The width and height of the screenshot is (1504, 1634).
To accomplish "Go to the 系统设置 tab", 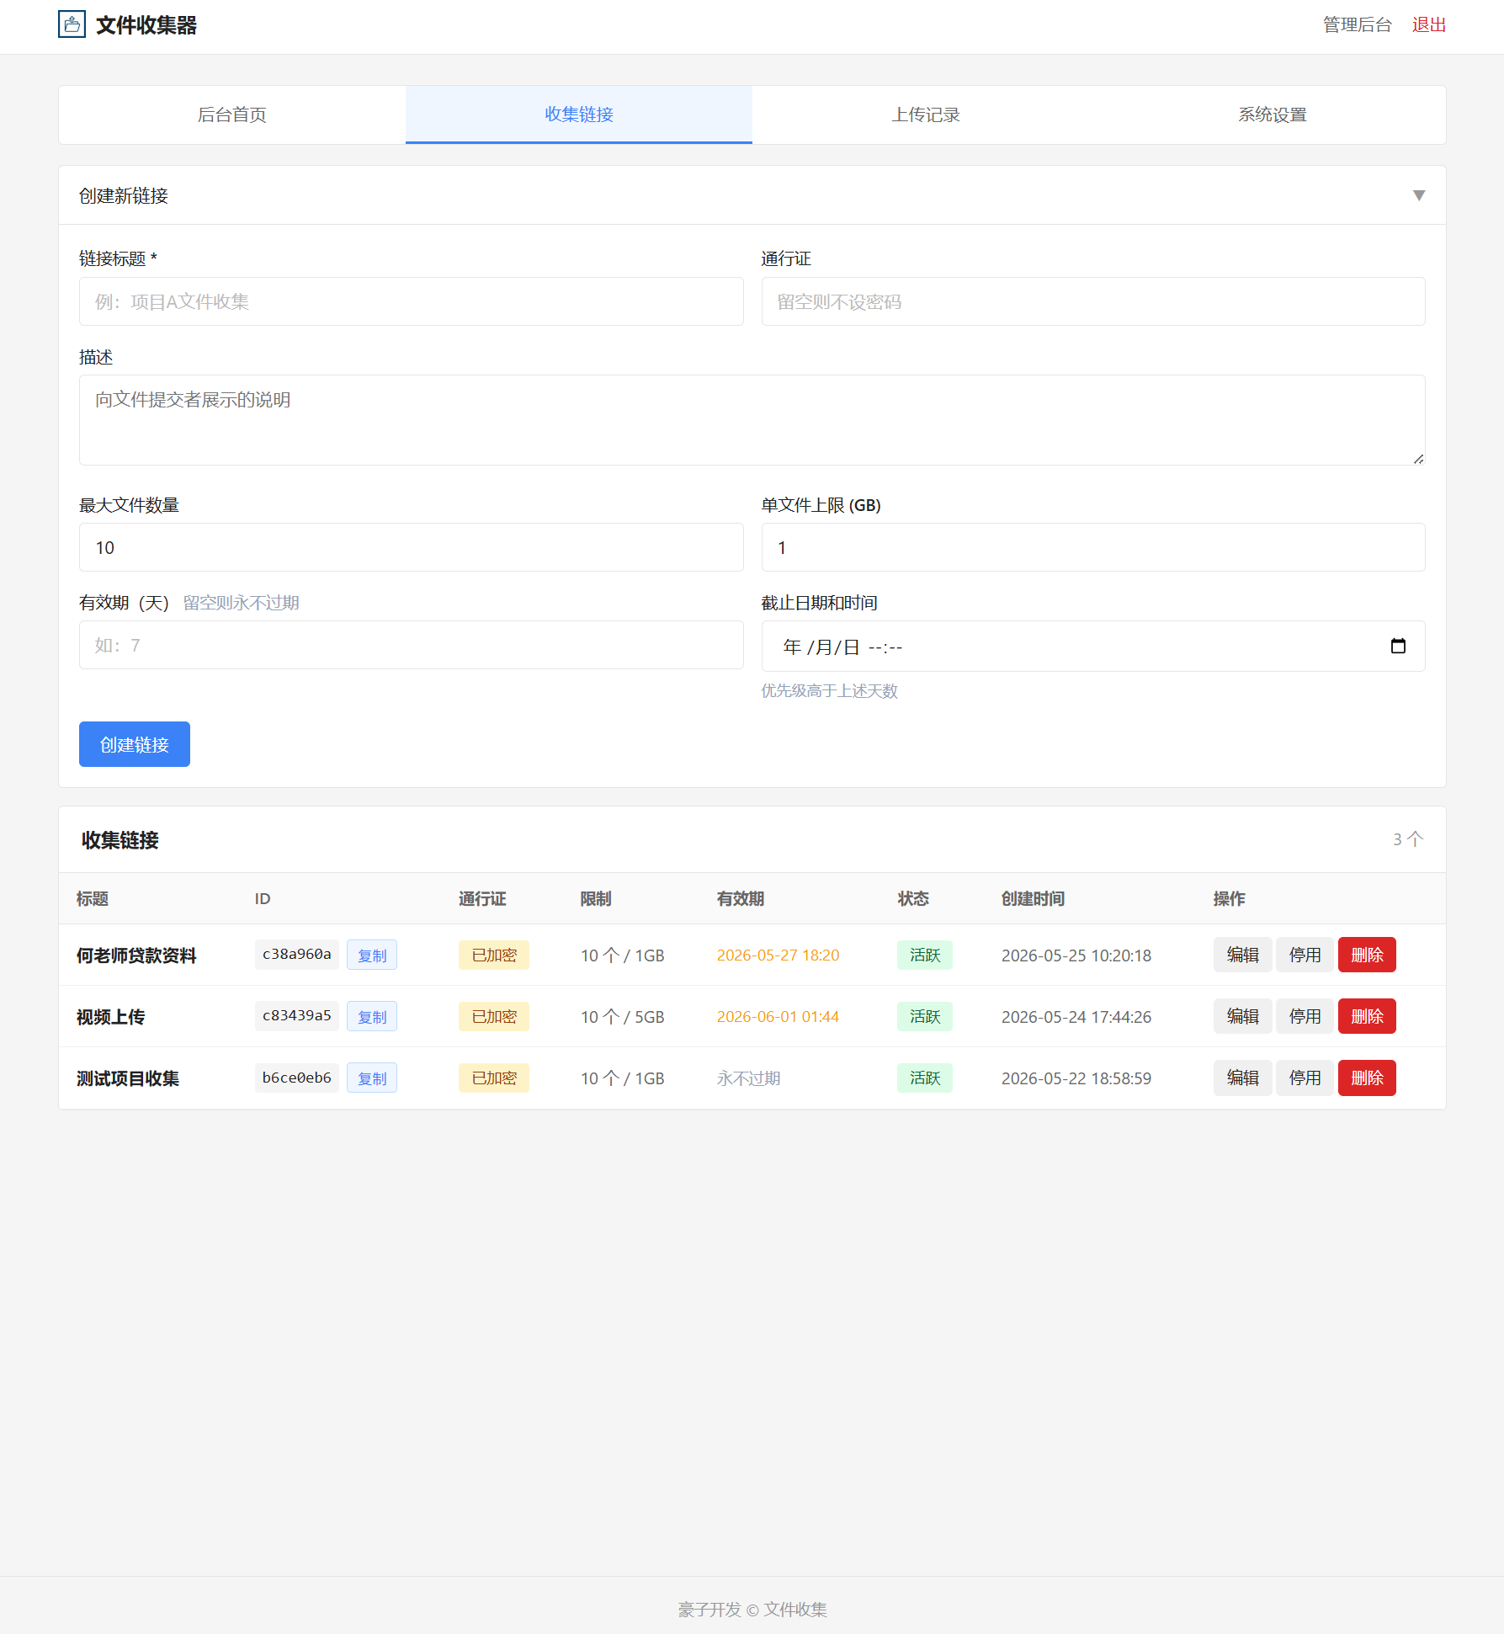I will coord(1273,114).
